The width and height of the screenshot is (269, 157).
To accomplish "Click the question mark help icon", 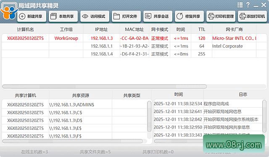I will pyautogui.click(x=248, y=5).
